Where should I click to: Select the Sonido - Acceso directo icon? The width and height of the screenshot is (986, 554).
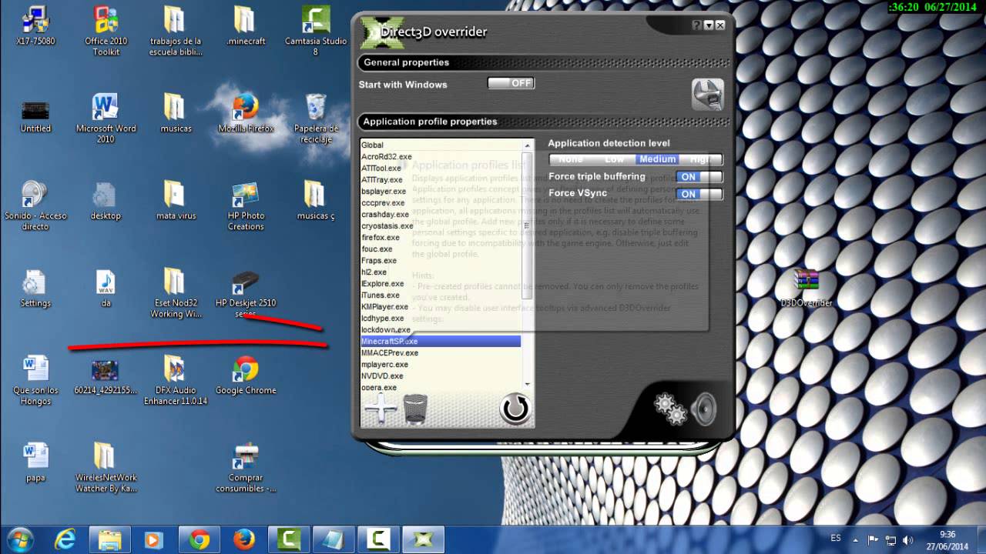[35, 206]
